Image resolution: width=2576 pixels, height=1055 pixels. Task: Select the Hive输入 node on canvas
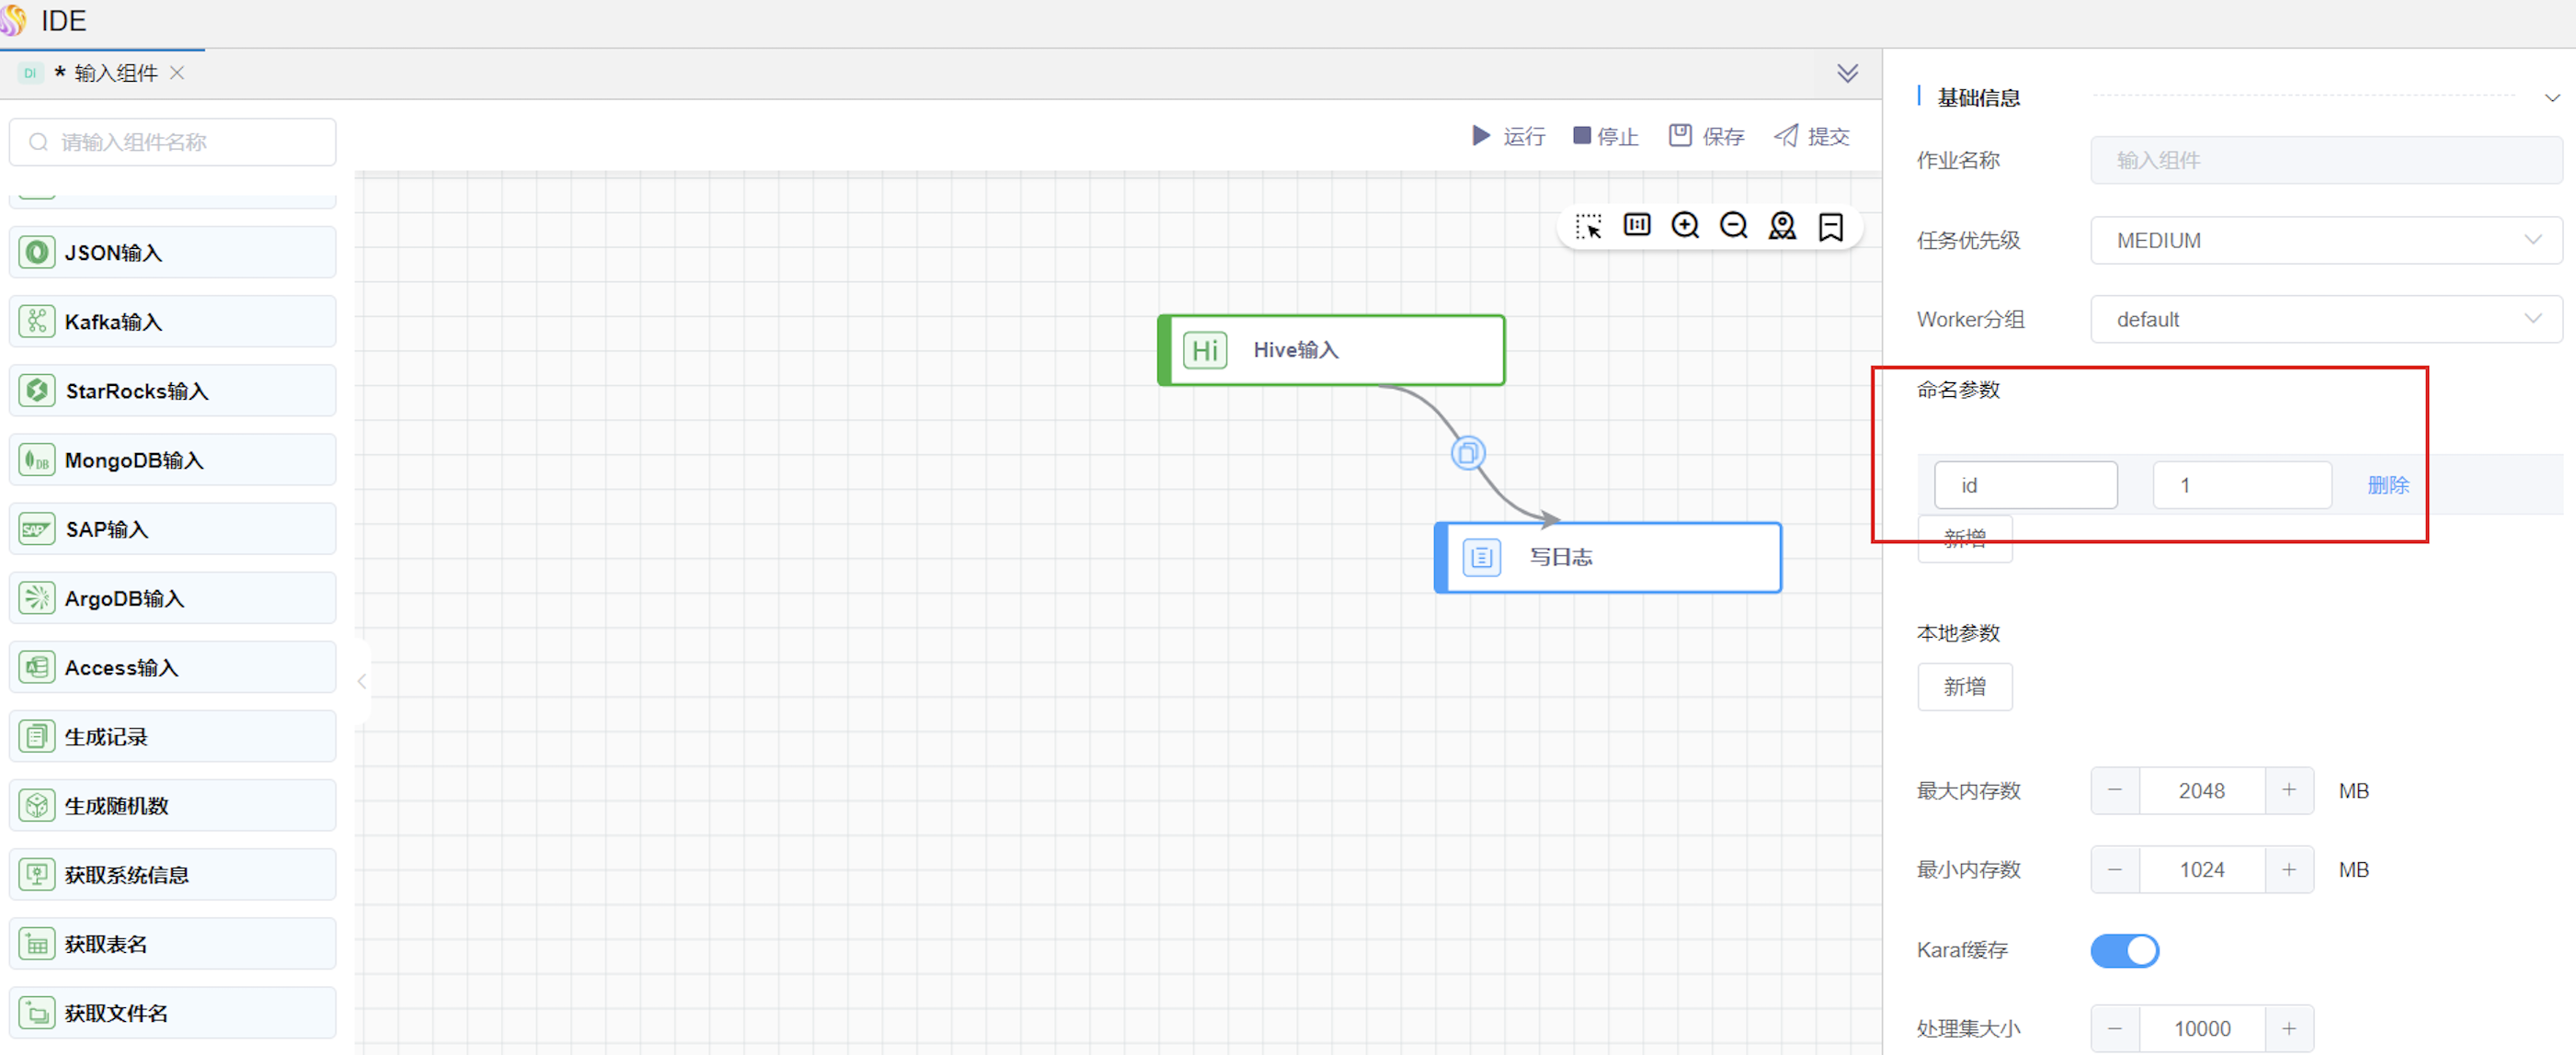click(1331, 350)
